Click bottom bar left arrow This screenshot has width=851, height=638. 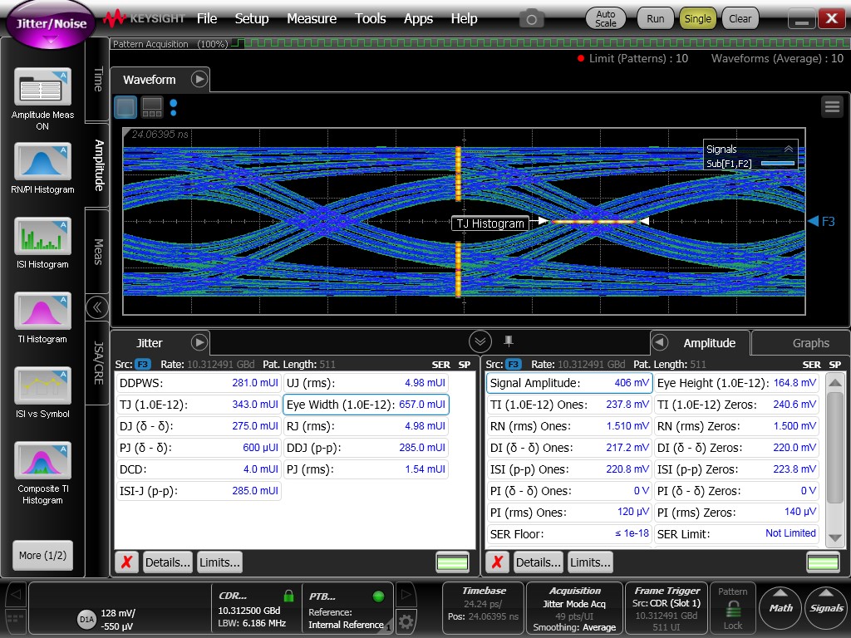[15, 595]
